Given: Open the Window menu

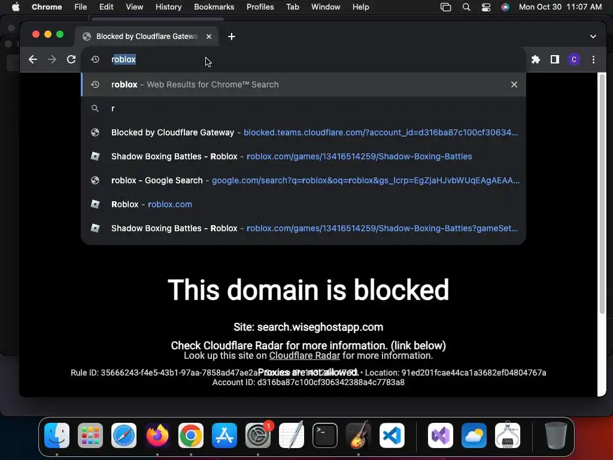Looking at the screenshot, I should (326, 7).
